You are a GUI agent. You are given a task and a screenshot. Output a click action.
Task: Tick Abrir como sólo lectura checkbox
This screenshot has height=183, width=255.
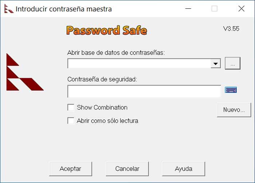point(71,121)
